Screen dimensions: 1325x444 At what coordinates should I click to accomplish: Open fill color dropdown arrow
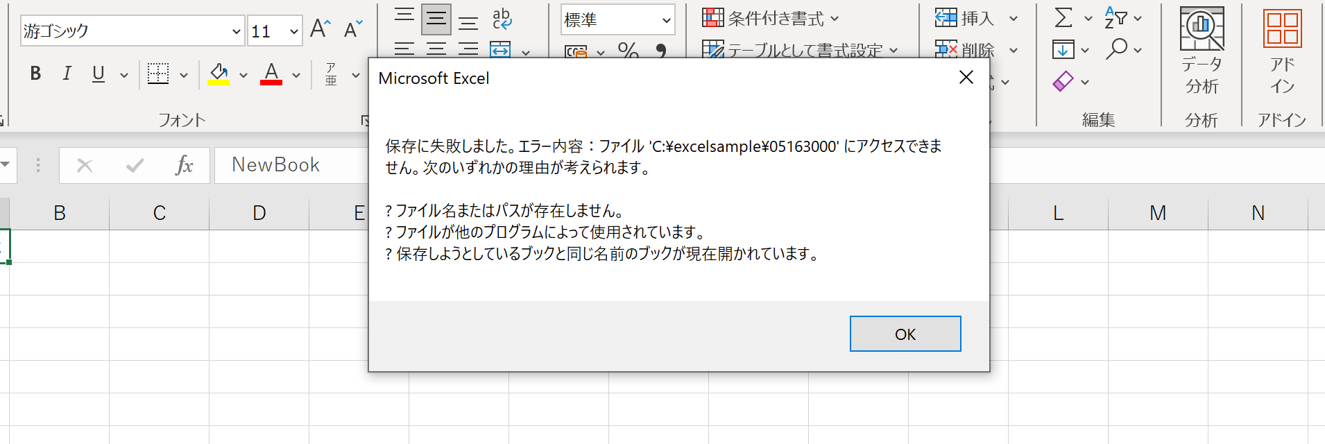[243, 75]
